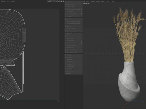
Task: Click the Max UV command
Action: pyautogui.click(x=74, y=26)
